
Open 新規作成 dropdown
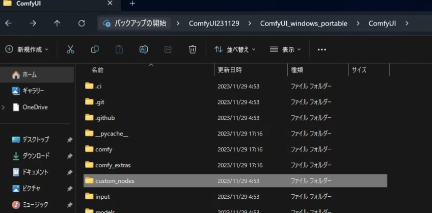[27, 49]
